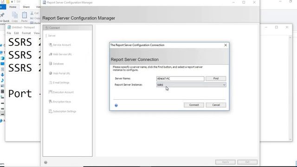
Task: Click the Apply button at the bottom
Action: click(x=225, y=162)
